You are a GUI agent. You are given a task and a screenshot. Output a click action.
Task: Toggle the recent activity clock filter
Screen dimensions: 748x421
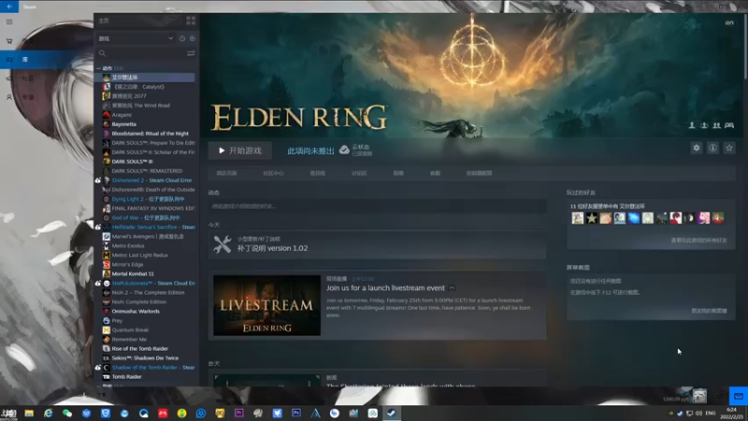(x=182, y=38)
